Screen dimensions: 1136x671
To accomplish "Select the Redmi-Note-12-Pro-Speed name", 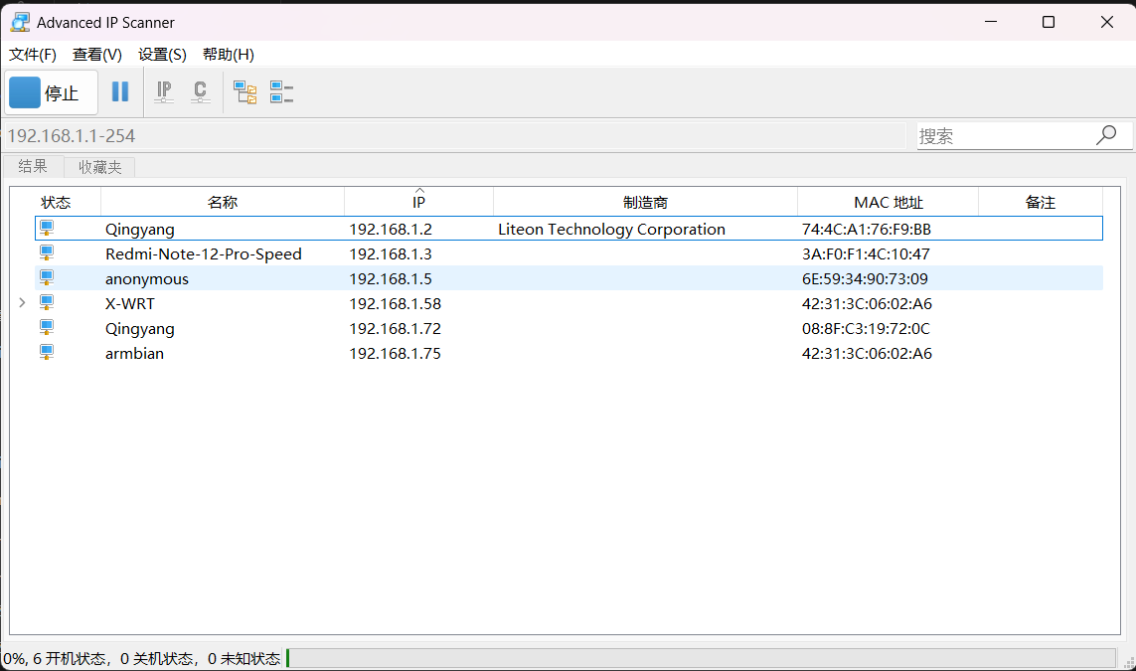I will point(204,254).
